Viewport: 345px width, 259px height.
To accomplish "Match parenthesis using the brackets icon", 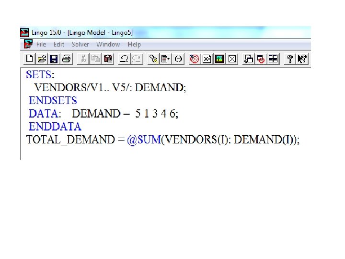I will coord(178,59).
